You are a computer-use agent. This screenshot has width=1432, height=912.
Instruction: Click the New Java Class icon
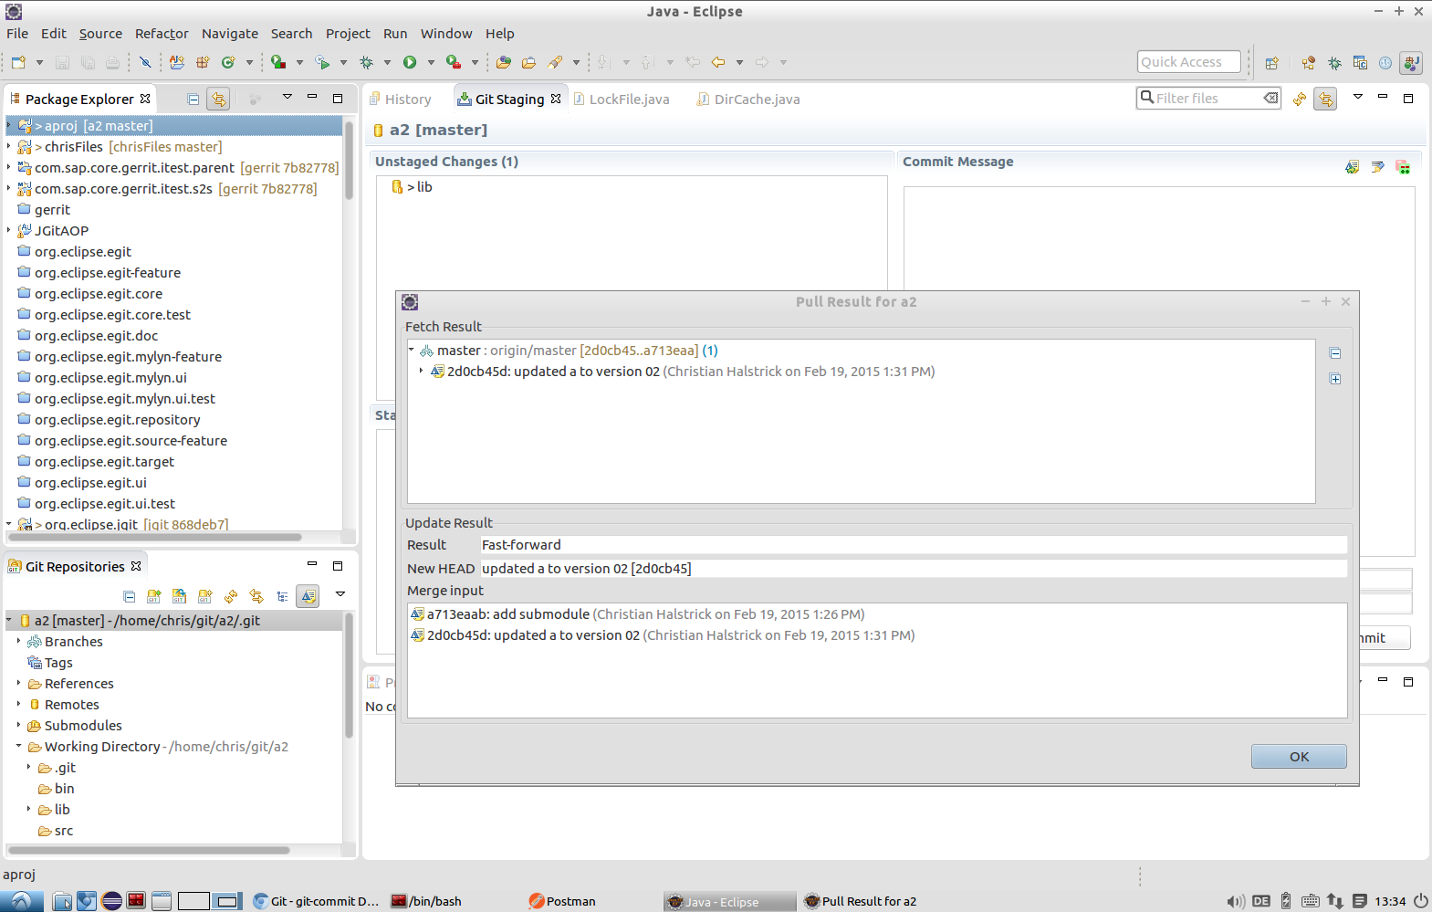pos(228,62)
